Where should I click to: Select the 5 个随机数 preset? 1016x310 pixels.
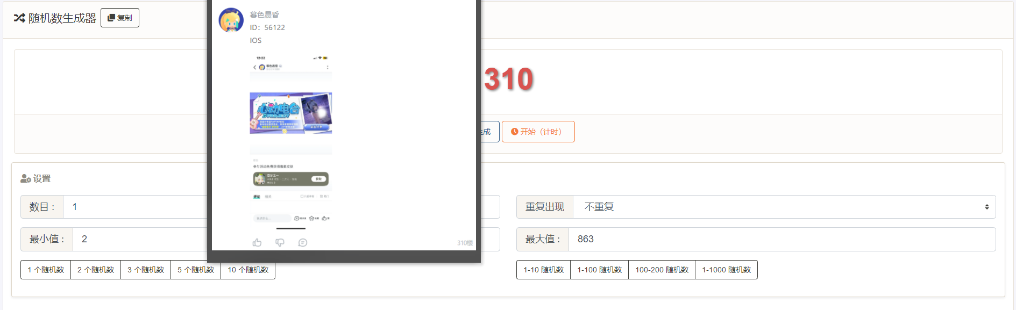pos(196,270)
